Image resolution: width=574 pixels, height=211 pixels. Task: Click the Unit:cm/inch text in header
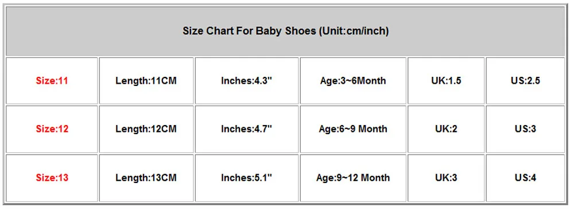[354, 32]
